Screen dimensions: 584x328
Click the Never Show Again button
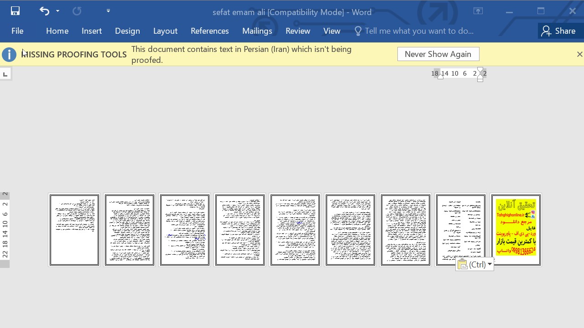(x=438, y=54)
